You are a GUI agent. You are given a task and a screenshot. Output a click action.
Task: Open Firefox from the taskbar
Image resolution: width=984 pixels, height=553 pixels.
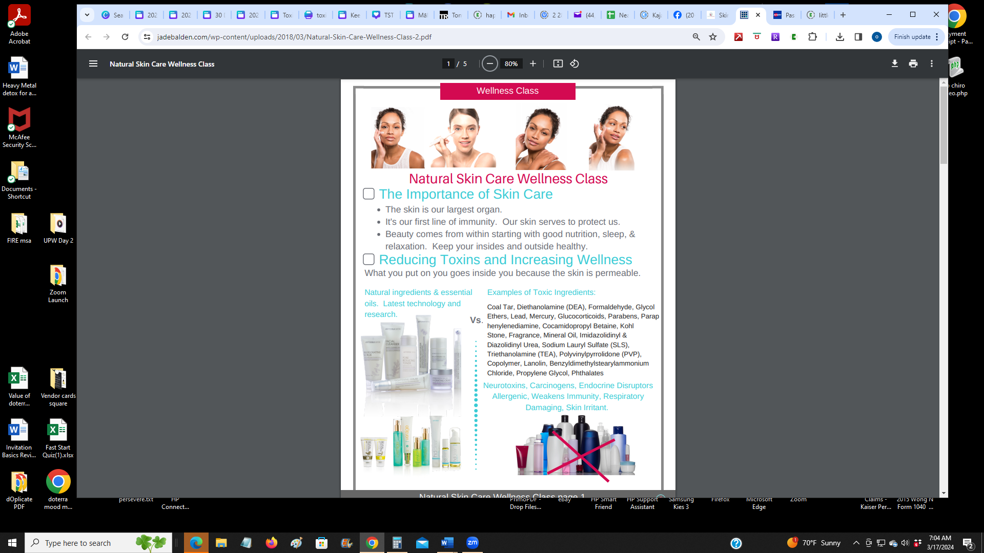pos(271,543)
